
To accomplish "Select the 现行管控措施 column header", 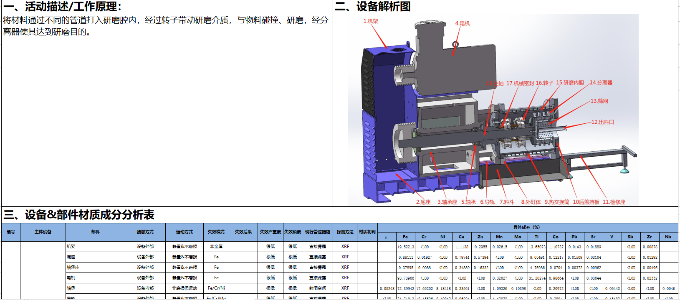I will point(318,232).
